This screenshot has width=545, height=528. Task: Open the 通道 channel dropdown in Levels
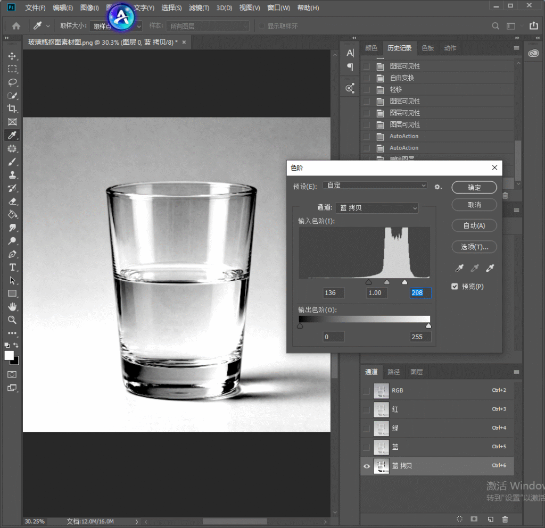click(377, 207)
